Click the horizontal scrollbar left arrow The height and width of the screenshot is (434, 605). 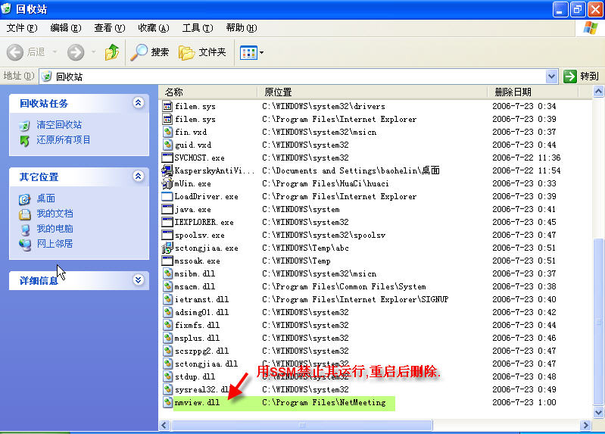pos(164,425)
